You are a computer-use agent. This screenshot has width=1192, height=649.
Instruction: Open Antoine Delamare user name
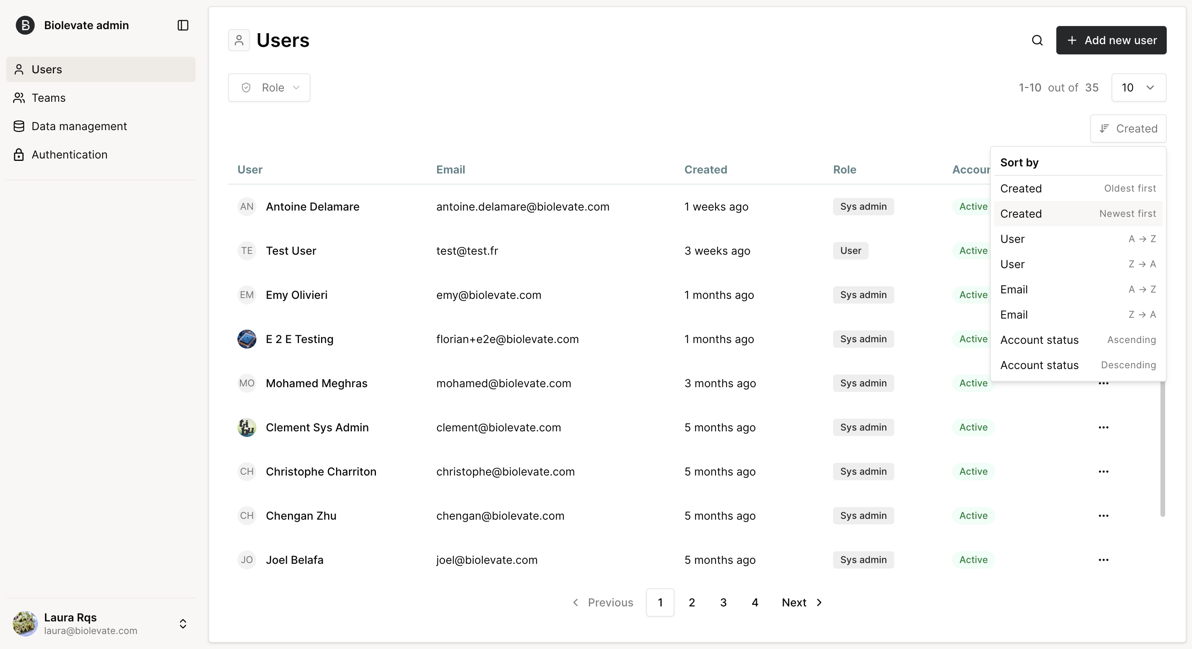pyautogui.click(x=312, y=206)
